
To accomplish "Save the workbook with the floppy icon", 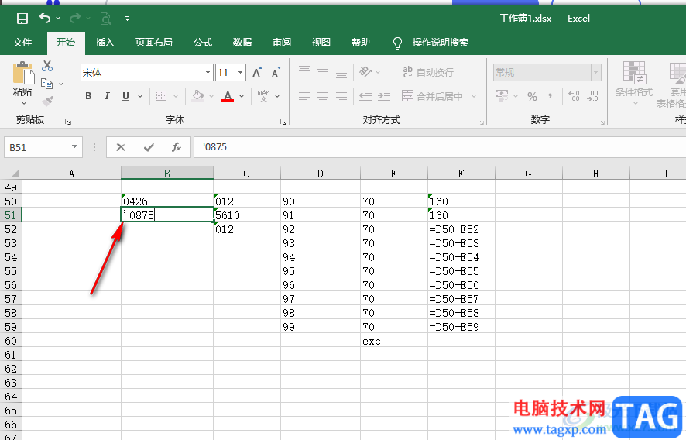I will coord(22,19).
